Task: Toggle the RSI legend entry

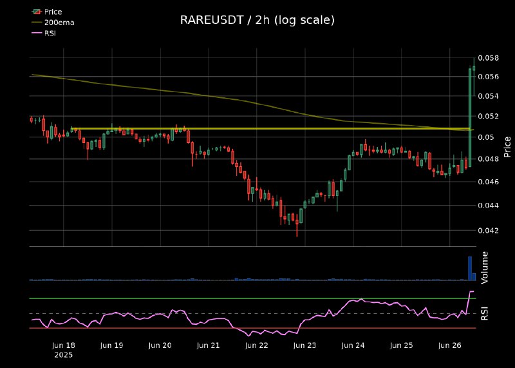Action: coord(44,33)
